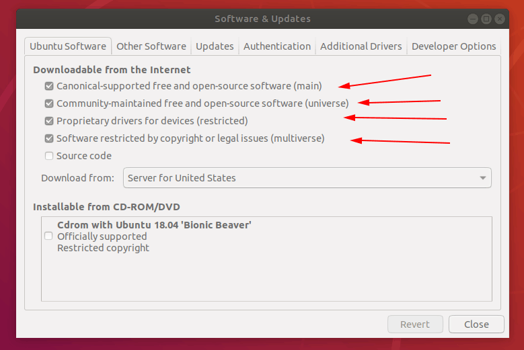Maximize the Software & Updates window
The height and width of the screenshot is (350, 524).
[486, 19]
